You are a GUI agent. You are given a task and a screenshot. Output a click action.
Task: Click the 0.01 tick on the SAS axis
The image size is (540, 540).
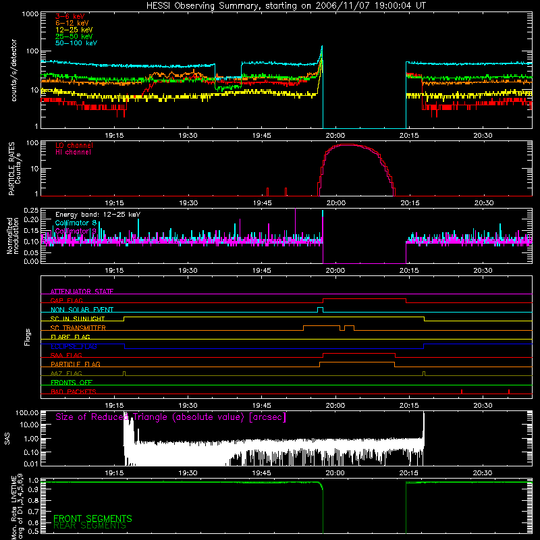31,464
